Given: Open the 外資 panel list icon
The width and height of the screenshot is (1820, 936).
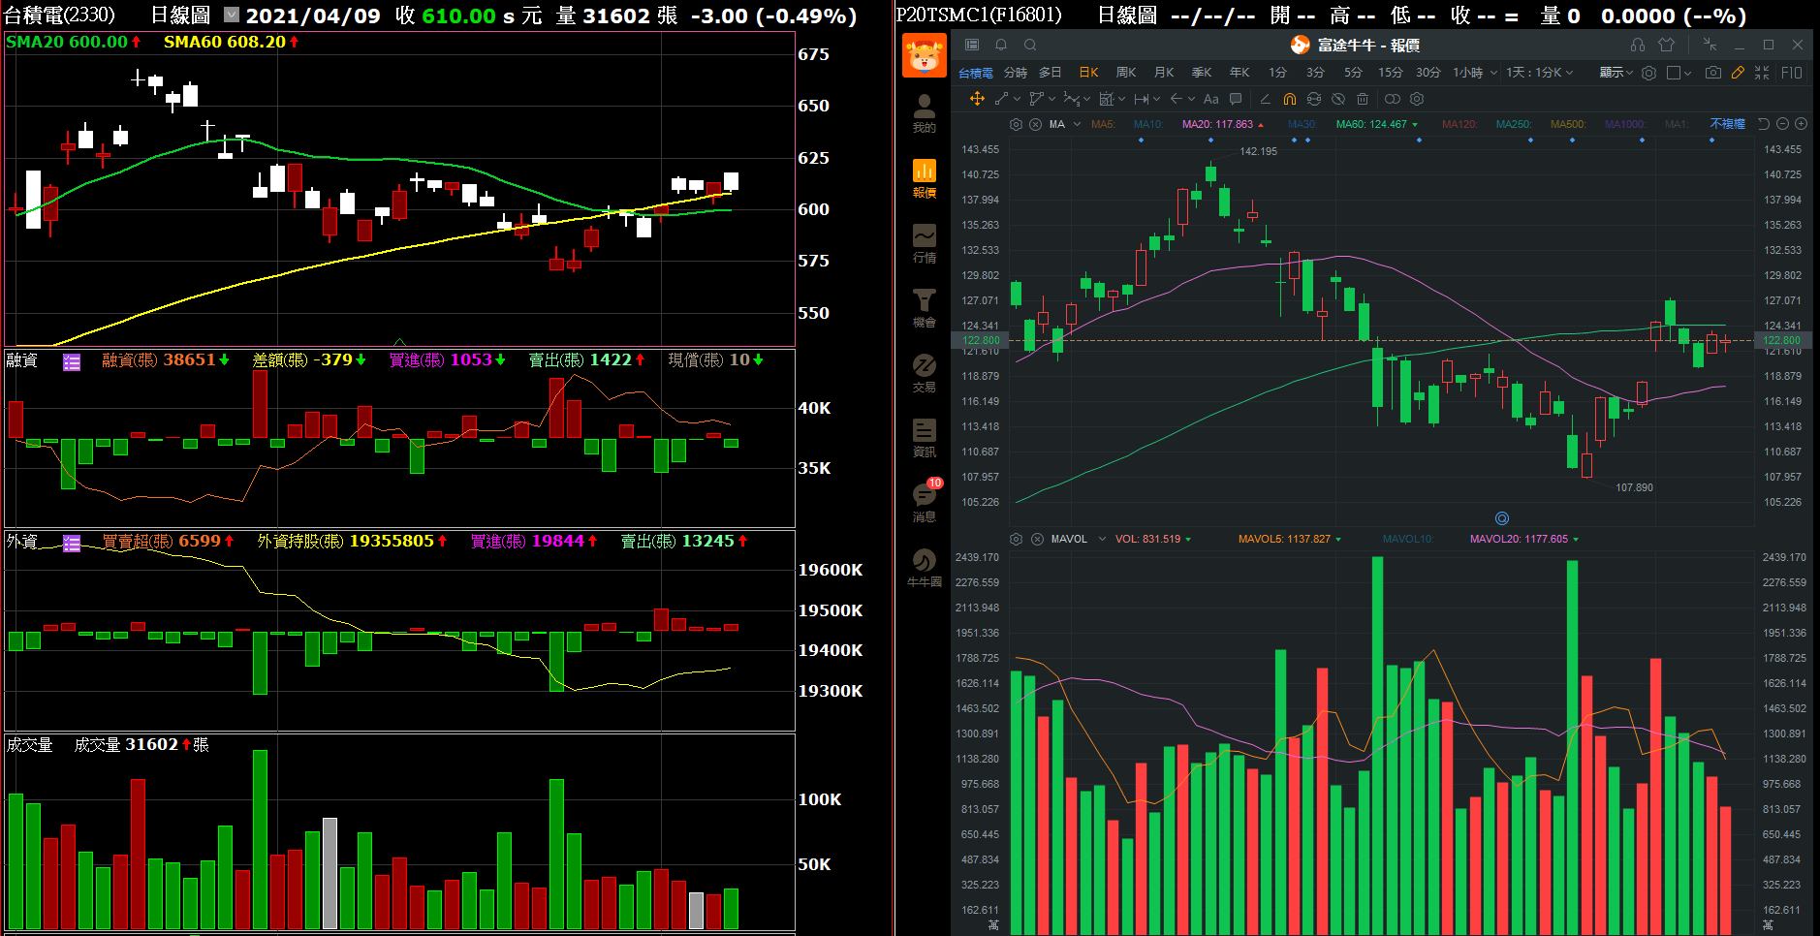Looking at the screenshot, I should (x=72, y=543).
